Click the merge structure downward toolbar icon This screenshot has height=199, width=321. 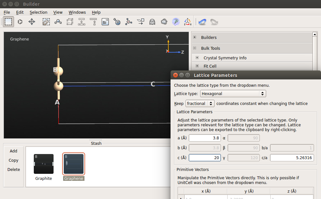(93, 21)
